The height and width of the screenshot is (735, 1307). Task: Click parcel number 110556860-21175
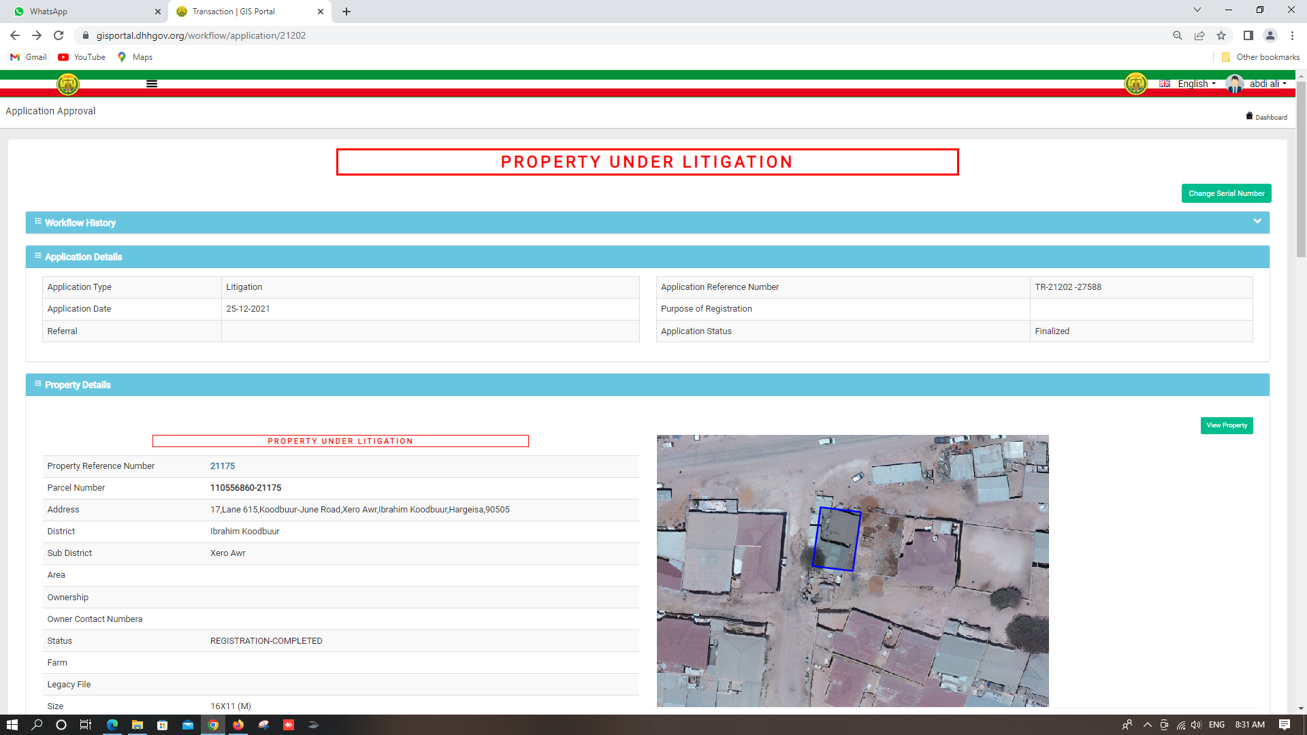point(246,488)
